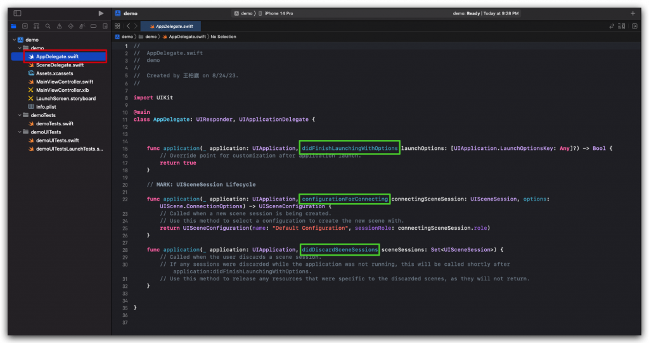Click the activity status 'demo: Ready' area

coord(485,13)
